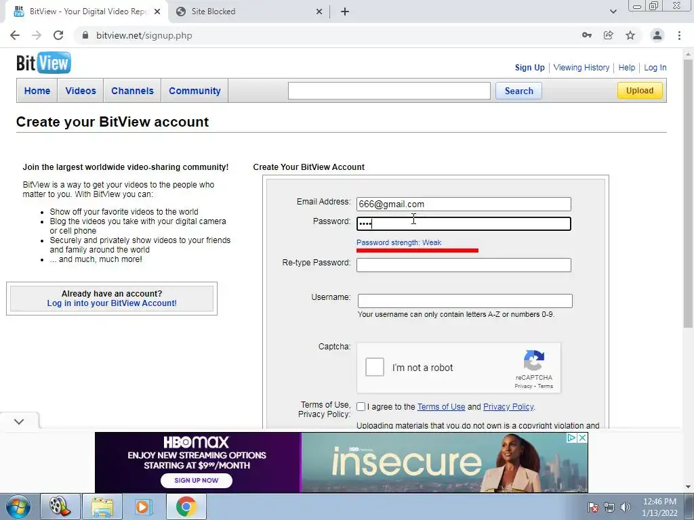Viewport: 694px width, 520px height.
Task: Open the tab search dropdown arrow
Action: tap(613, 12)
